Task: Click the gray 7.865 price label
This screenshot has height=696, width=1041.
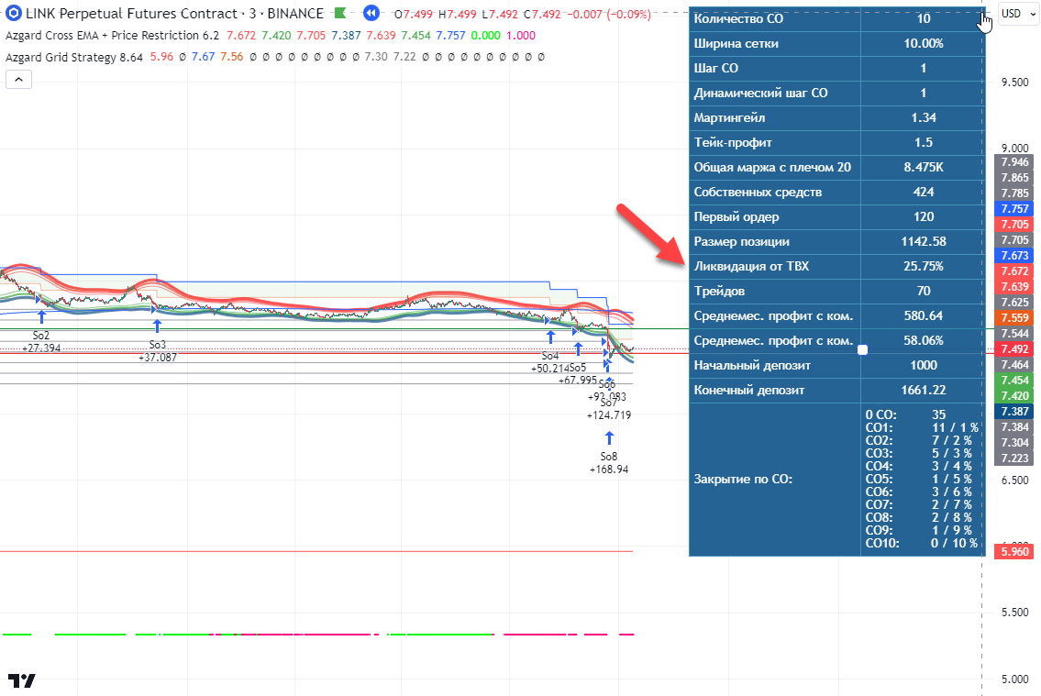Action: pos(1013,177)
